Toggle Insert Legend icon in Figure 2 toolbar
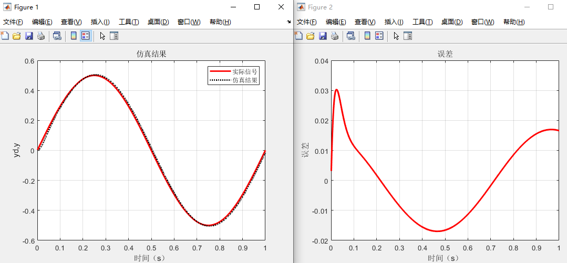567x263 pixels. (x=379, y=36)
